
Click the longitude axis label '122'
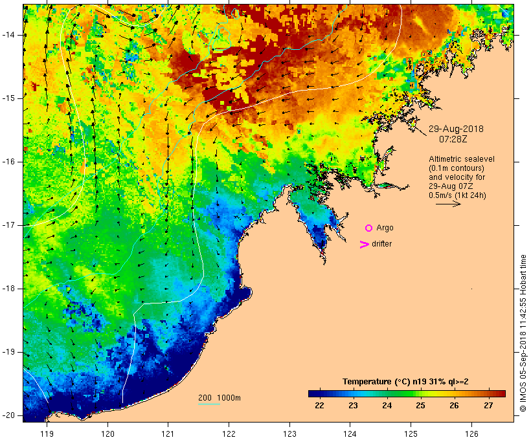(229, 434)
